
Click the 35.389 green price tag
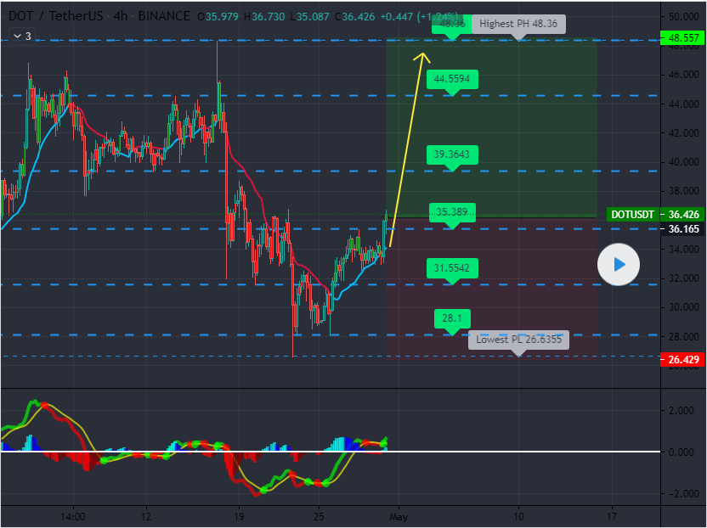coord(453,212)
